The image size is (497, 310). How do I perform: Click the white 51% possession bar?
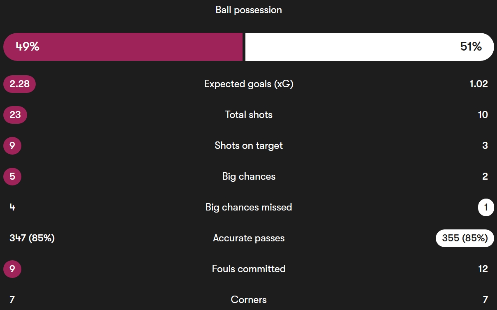tap(369, 47)
